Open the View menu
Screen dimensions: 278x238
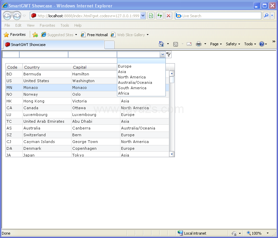coord(31,25)
